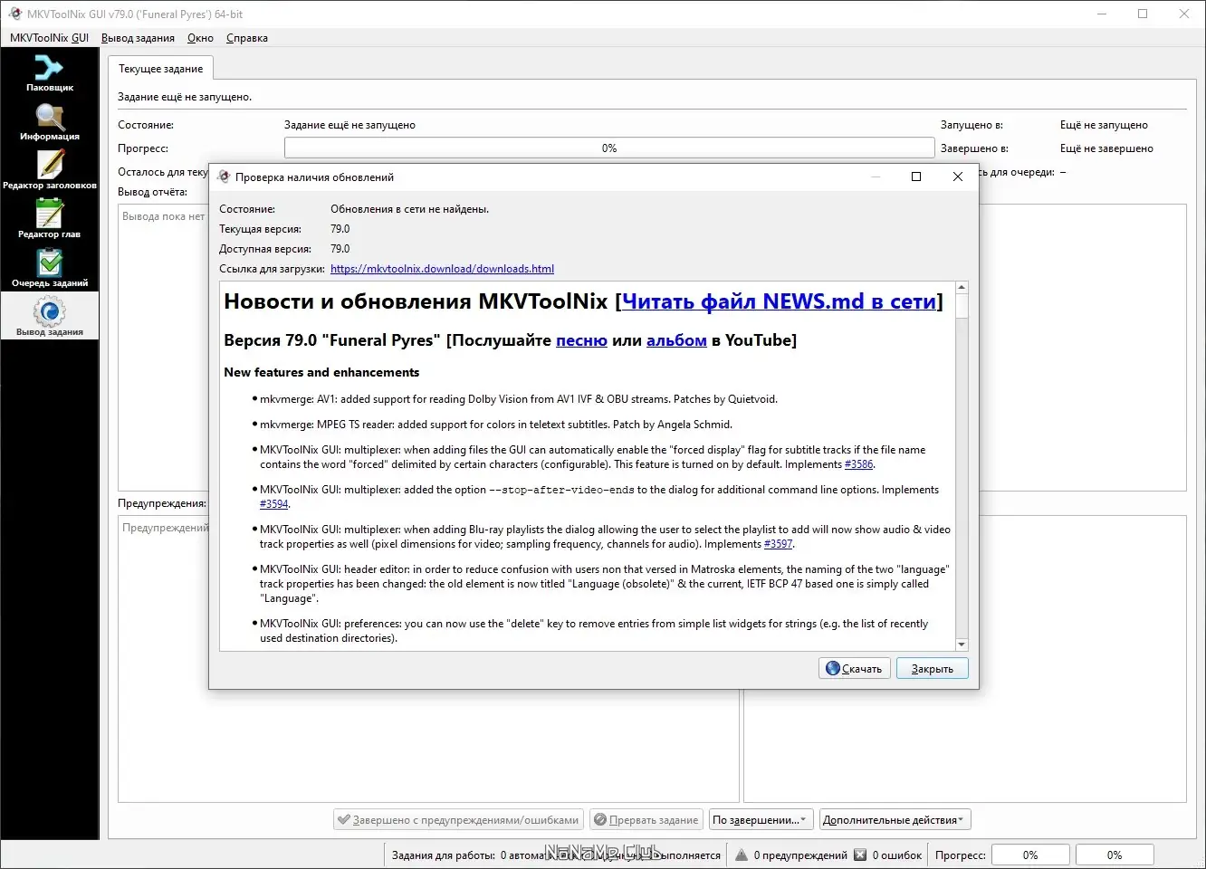
Task: Open the MKVToolNix GUI menu
Action: 49,38
